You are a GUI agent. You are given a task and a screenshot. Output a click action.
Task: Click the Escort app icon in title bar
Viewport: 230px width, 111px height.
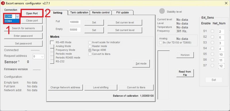[3, 3]
